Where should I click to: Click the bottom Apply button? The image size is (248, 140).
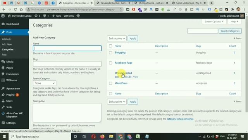(x=133, y=101)
